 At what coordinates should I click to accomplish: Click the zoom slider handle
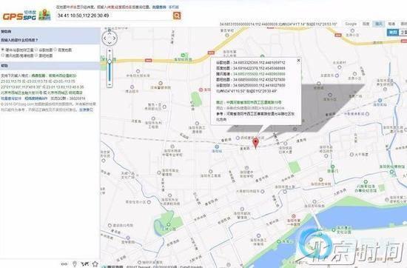click(x=110, y=61)
